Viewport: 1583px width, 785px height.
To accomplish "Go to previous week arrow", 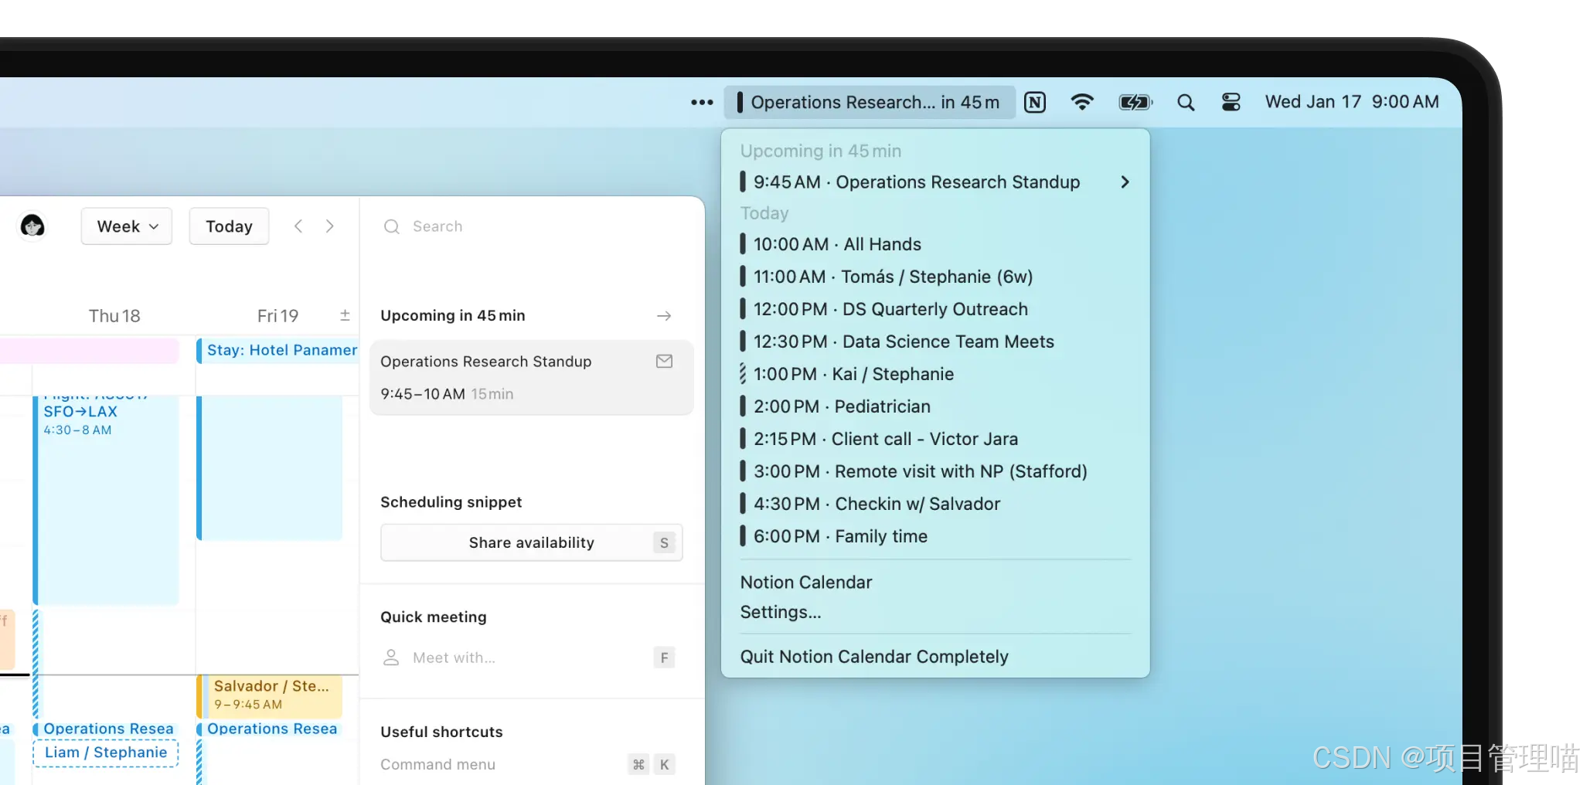I will click(x=298, y=226).
